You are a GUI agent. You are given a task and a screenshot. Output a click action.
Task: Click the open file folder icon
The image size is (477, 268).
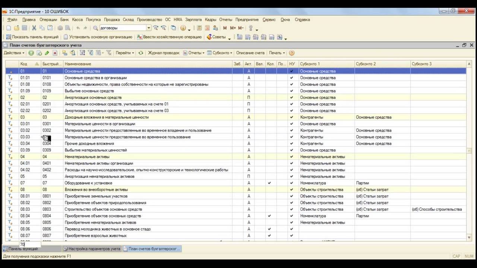pyautogui.click(x=17, y=28)
